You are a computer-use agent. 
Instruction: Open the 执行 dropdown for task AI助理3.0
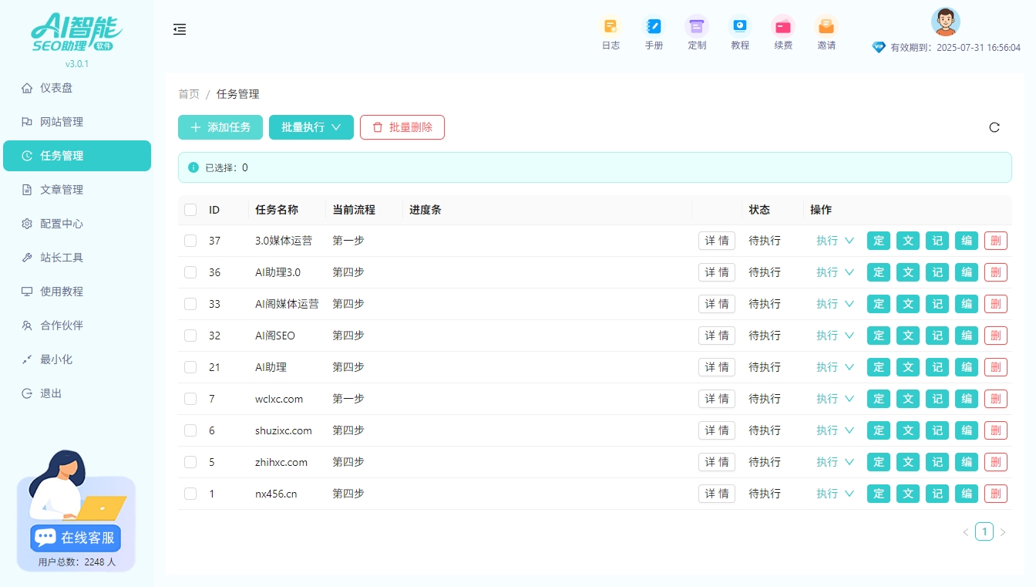[835, 272]
